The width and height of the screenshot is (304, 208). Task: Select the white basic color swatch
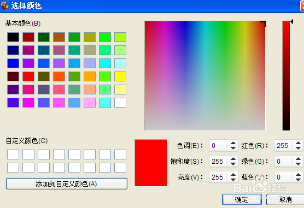pyautogui.click(x=120, y=103)
